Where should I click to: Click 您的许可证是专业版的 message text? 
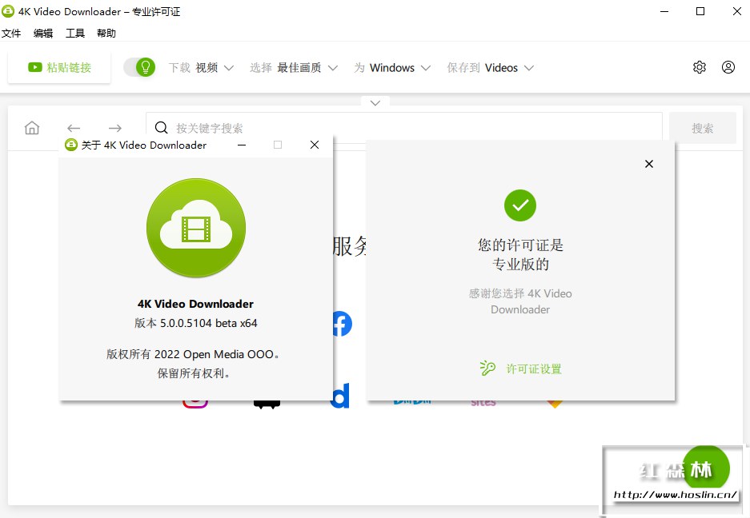(x=520, y=254)
